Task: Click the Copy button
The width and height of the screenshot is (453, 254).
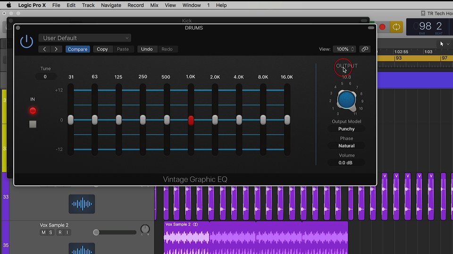Action: coord(102,49)
